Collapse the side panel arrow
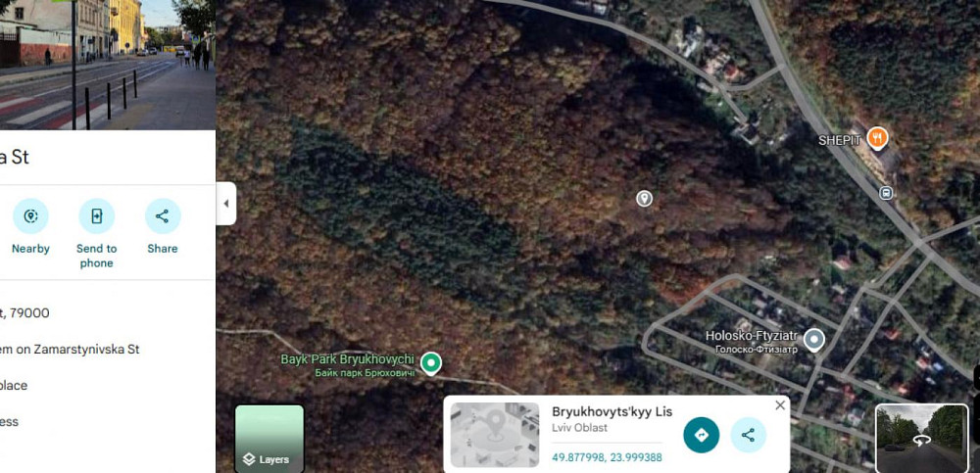Screen dimensions: 980x473 click(226, 204)
